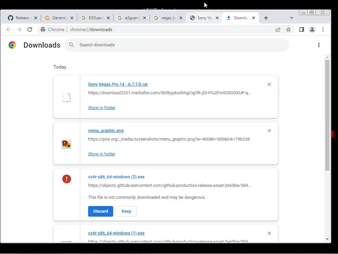Close the E2Guard tab

click(x=108, y=18)
